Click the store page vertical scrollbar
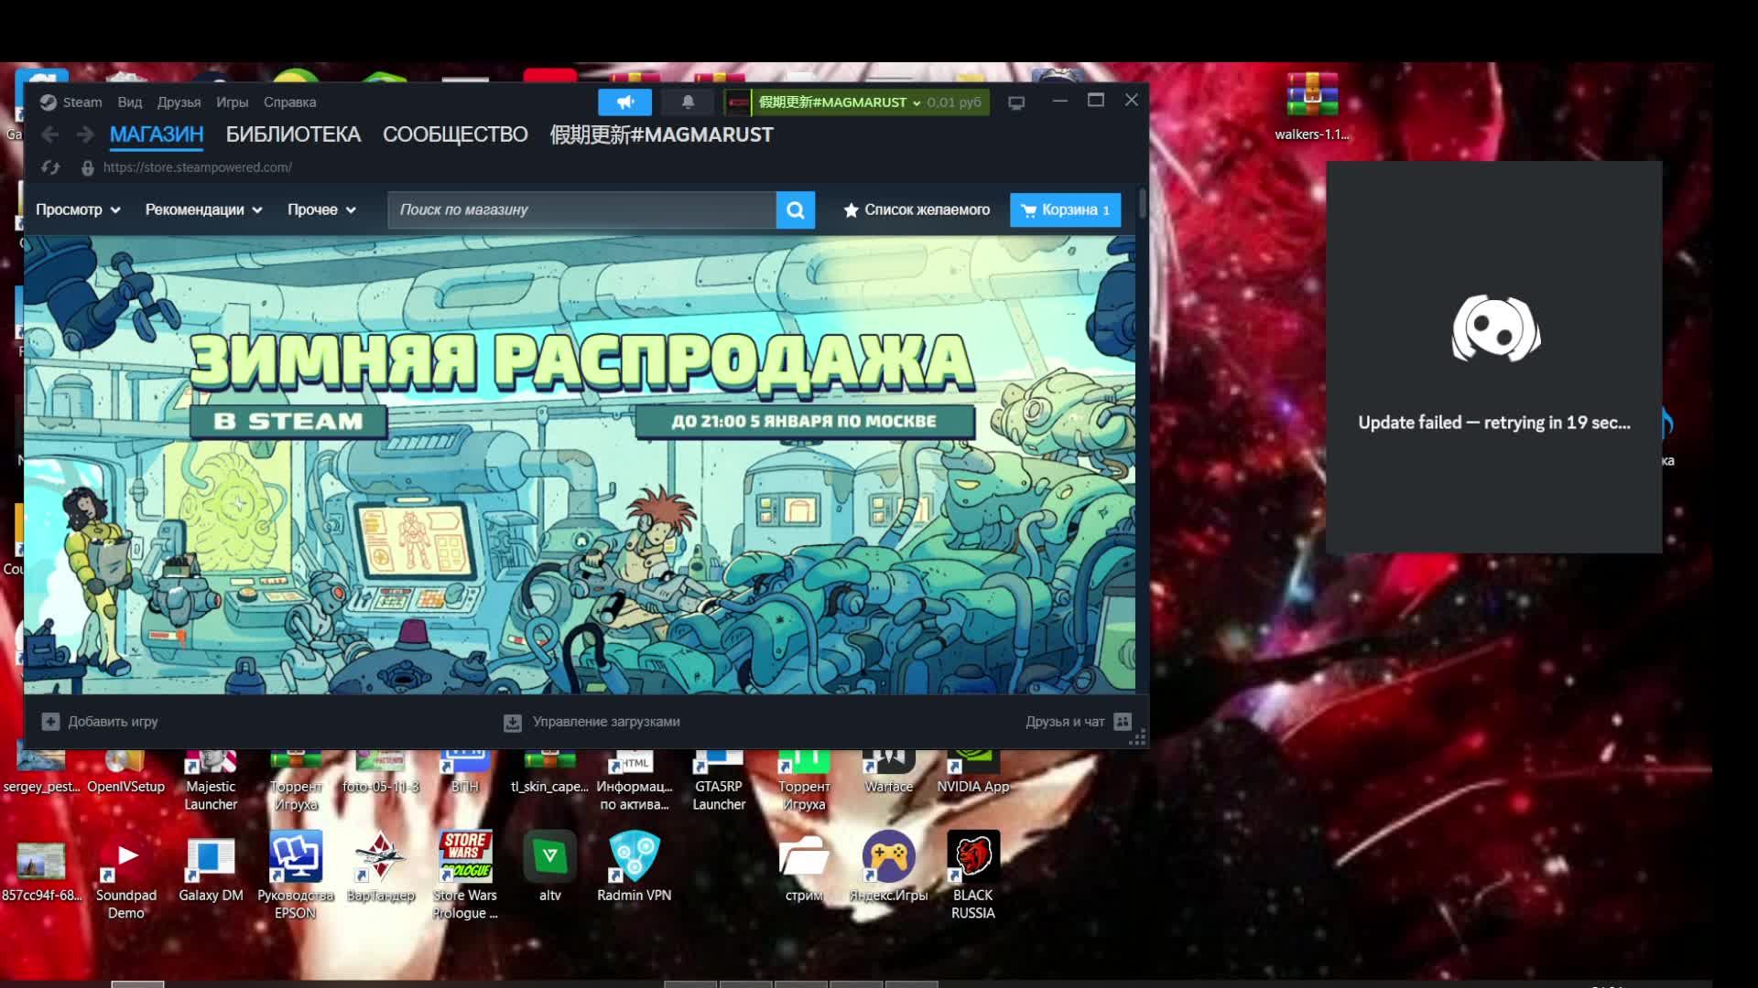Viewport: 1758px width, 988px height. tap(1142, 203)
